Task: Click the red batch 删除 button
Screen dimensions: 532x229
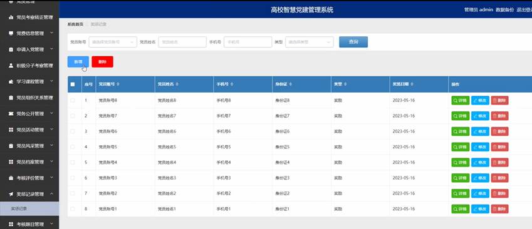Action: [103, 62]
